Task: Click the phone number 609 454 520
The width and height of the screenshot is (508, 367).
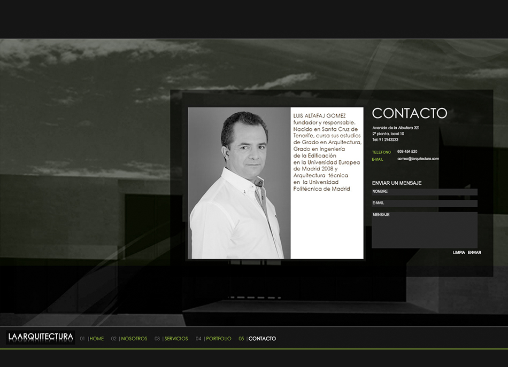Action: click(x=407, y=152)
